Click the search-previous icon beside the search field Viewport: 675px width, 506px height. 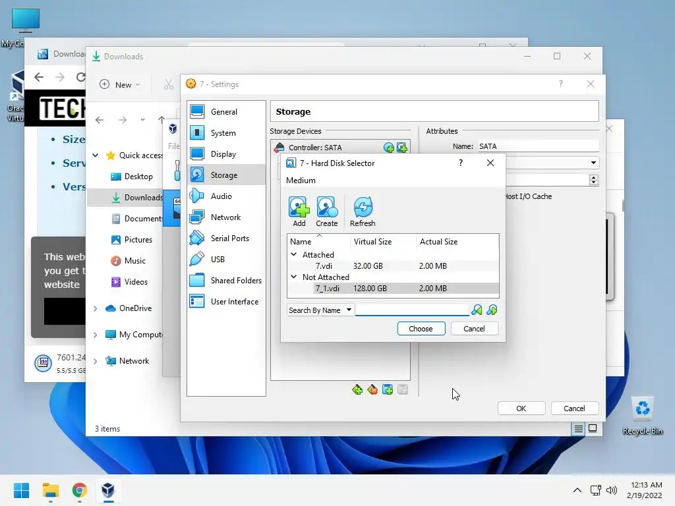pyautogui.click(x=477, y=310)
